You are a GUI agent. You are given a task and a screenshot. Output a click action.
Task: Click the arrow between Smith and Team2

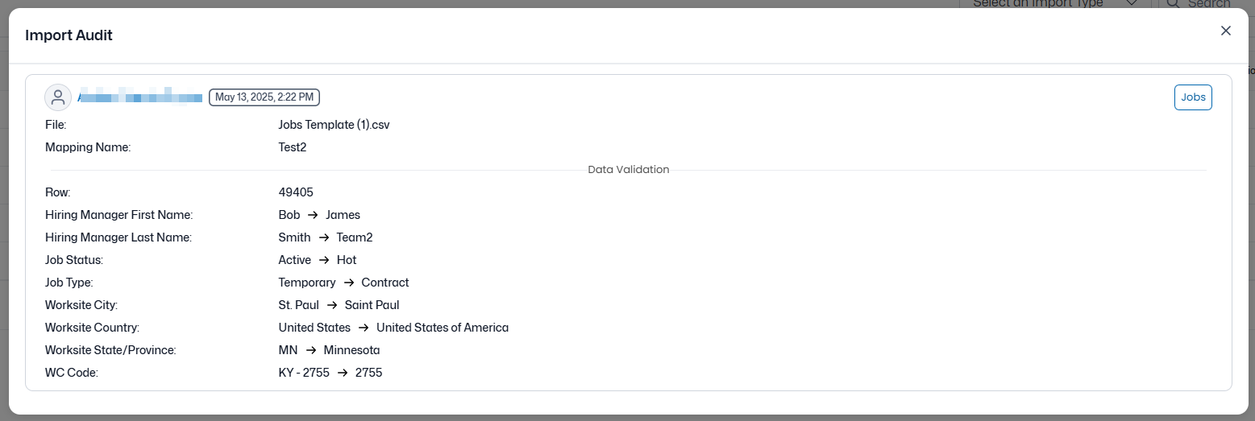[x=323, y=237]
